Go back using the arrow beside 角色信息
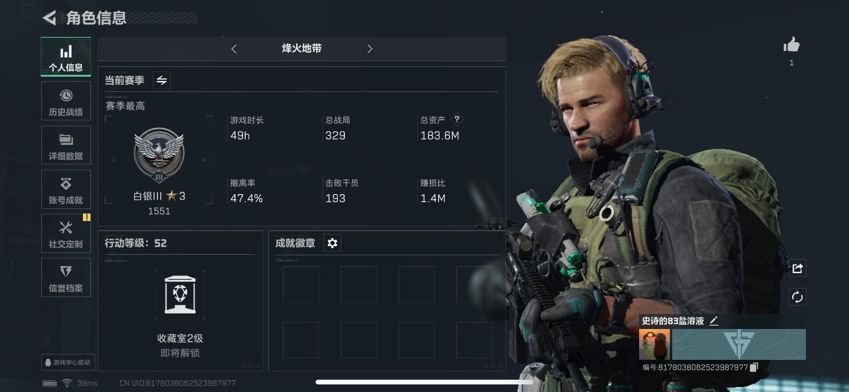The width and height of the screenshot is (849, 392). 49,18
